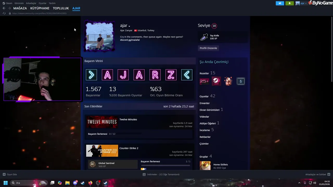Open the Twelve Minutes game banner
Screen dimensions: 333x187
[x=102, y=122]
